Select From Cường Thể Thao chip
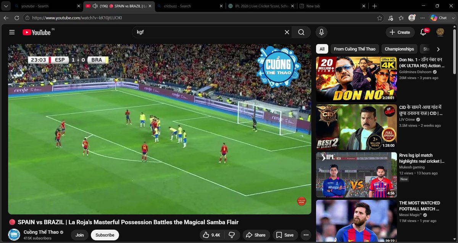This screenshot has width=458, height=243. [355, 49]
